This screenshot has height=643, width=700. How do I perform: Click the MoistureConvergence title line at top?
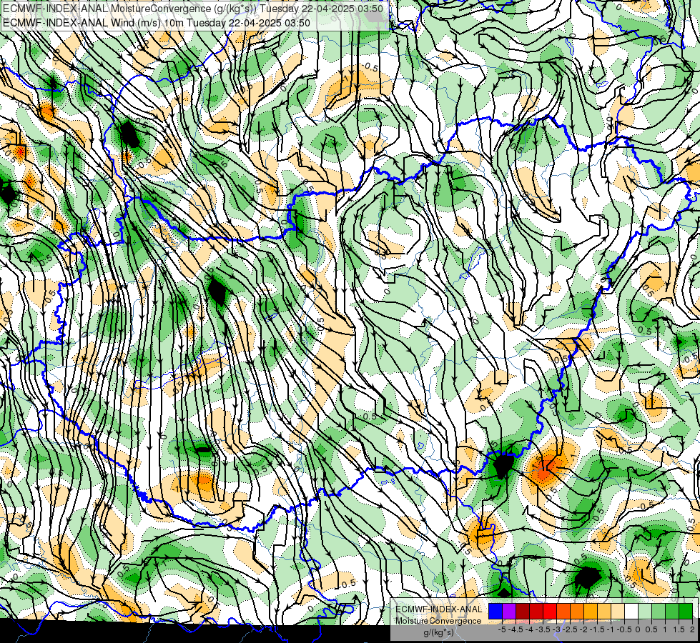pyautogui.click(x=193, y=9)
